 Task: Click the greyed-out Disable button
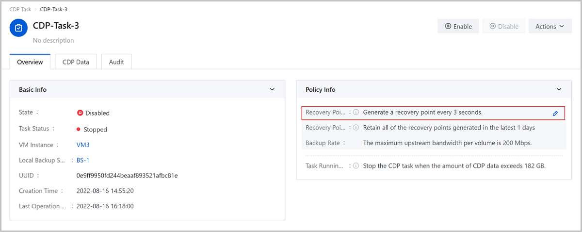click(503, 26)
